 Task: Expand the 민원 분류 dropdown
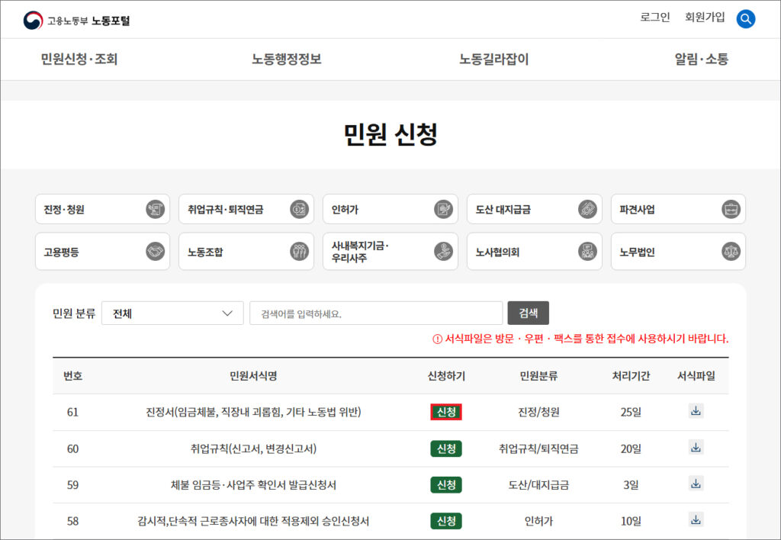172,313
